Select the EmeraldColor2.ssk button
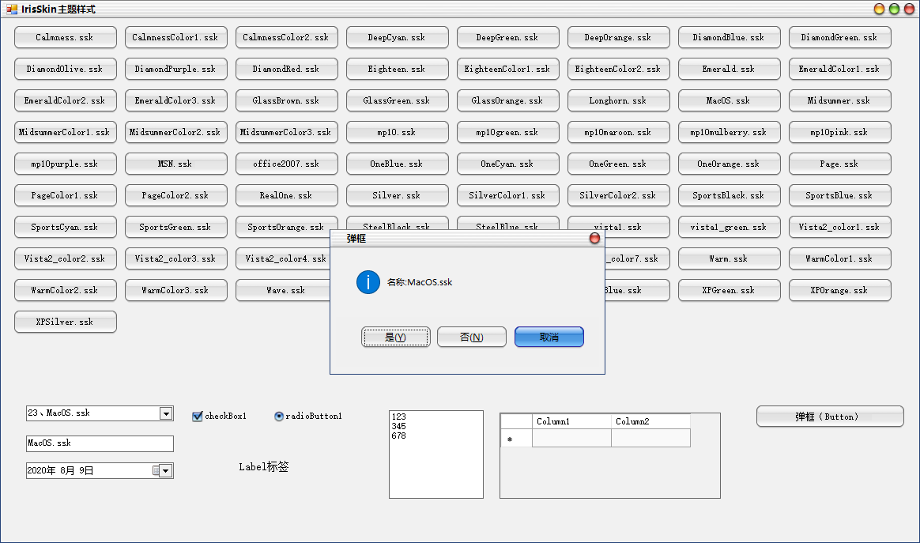 (x=65, y=100)
